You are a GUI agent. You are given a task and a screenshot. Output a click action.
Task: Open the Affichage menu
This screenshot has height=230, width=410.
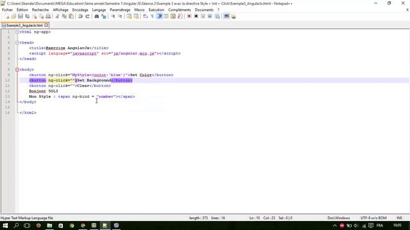coord(60,10)
